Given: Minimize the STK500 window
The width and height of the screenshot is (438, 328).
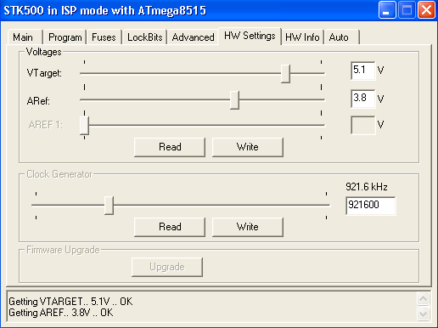Looking at the screenshot, I should click(387, 10).
